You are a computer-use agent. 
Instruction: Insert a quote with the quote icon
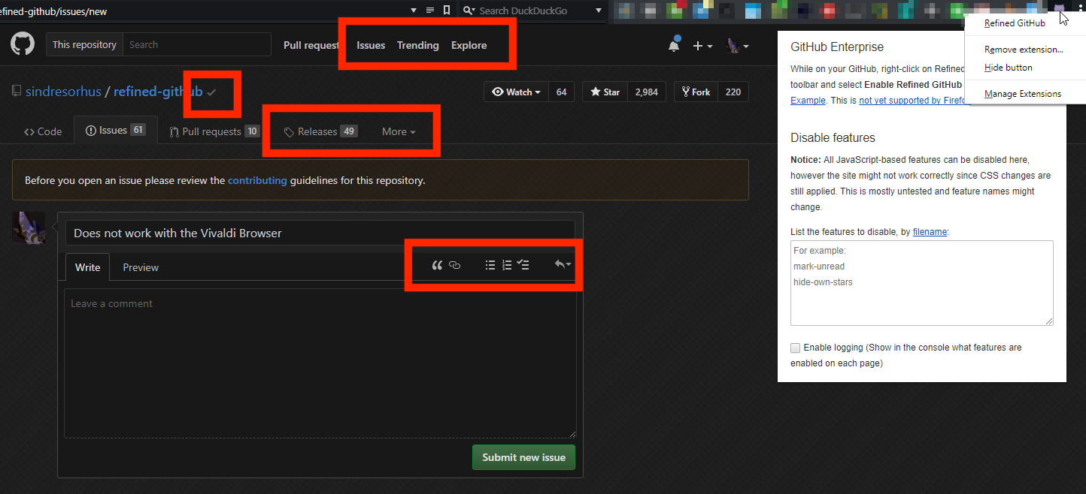437,265
